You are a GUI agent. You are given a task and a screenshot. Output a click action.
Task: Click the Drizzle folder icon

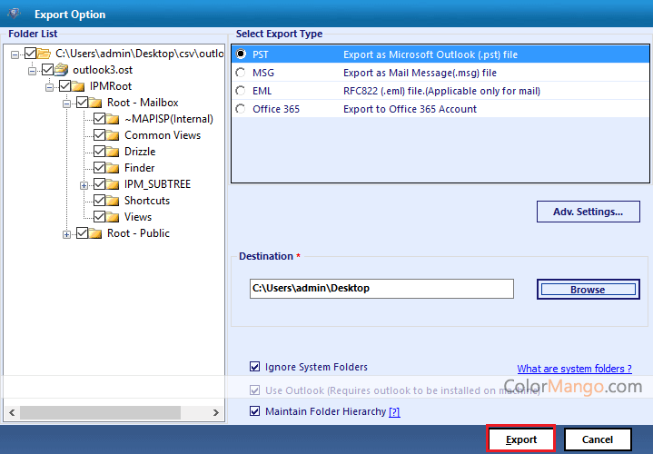click(x=113, y=152)
